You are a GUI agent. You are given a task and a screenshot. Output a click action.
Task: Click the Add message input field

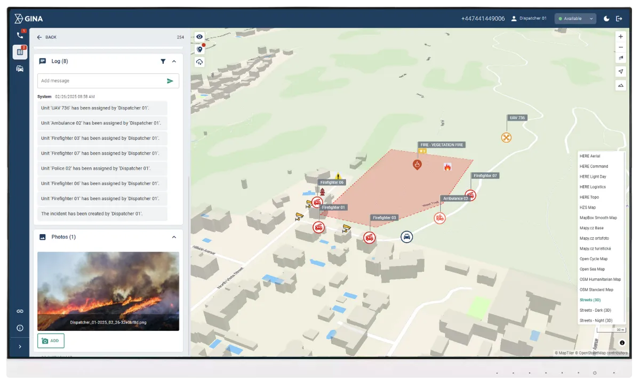pos(100,81)
